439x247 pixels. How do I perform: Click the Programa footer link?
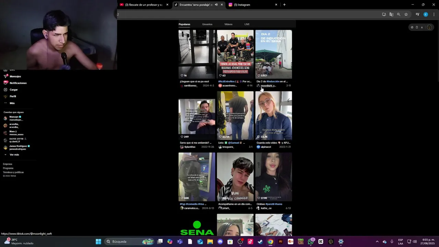[8, 168]
